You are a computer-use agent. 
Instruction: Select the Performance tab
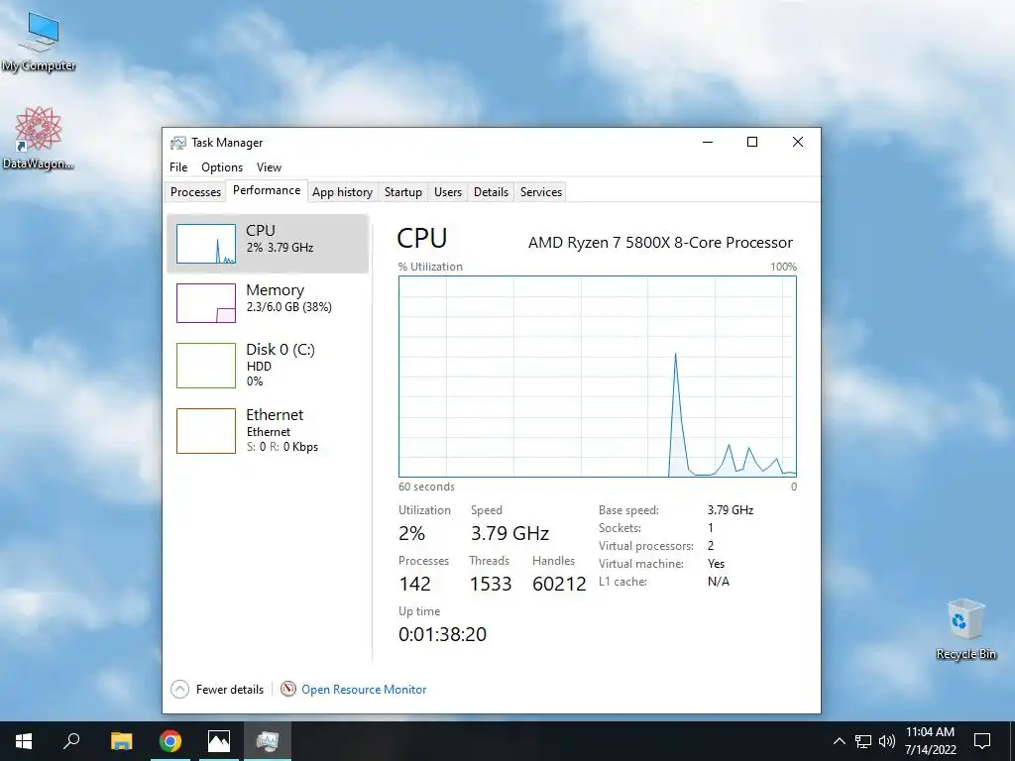pos(267,190)
